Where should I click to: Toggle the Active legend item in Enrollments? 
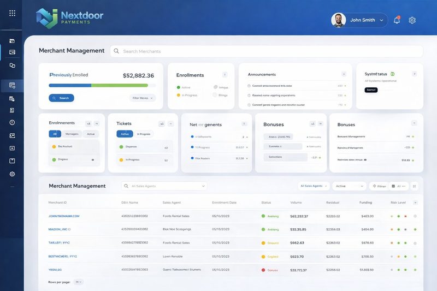[184, 87]
